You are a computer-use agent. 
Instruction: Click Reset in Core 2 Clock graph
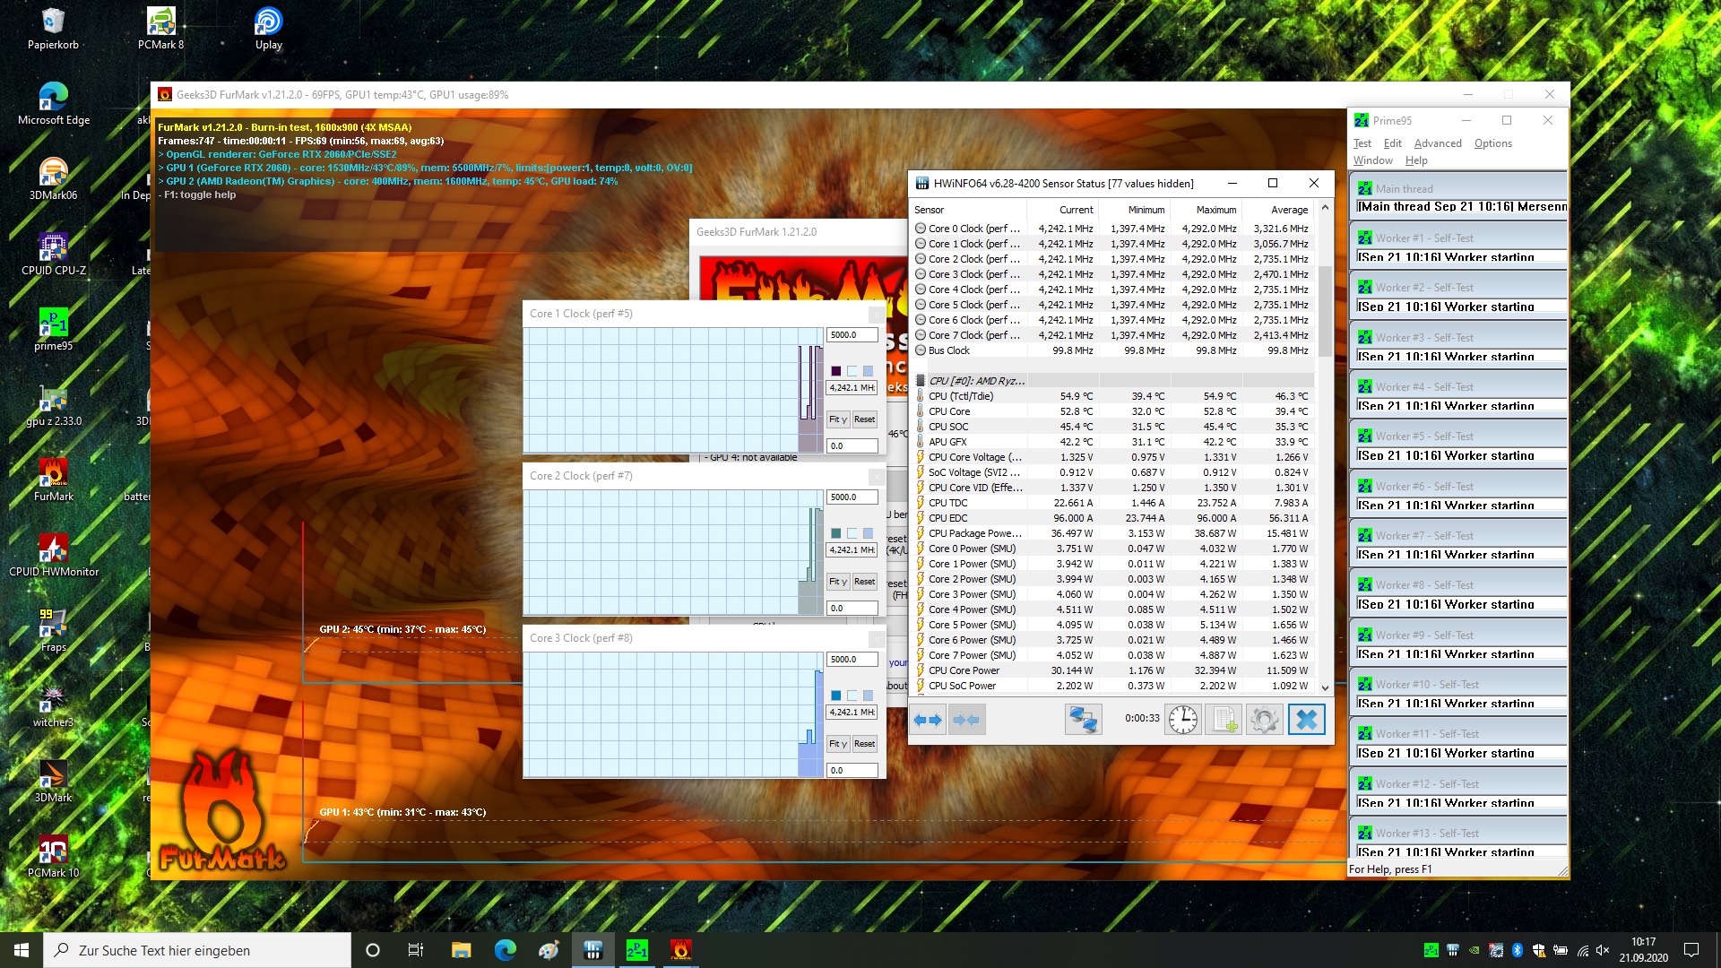[864, 582]
